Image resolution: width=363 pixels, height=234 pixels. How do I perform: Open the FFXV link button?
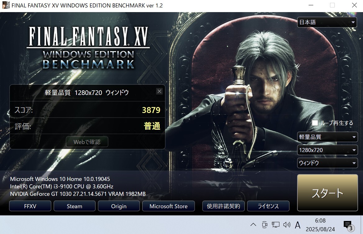pos(30,206)
